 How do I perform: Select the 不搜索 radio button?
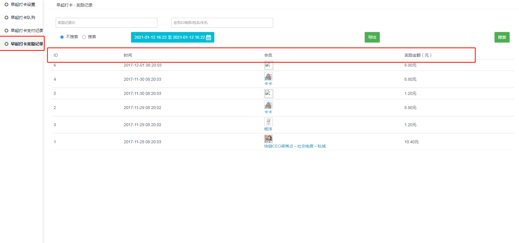[x=62, y=37]
